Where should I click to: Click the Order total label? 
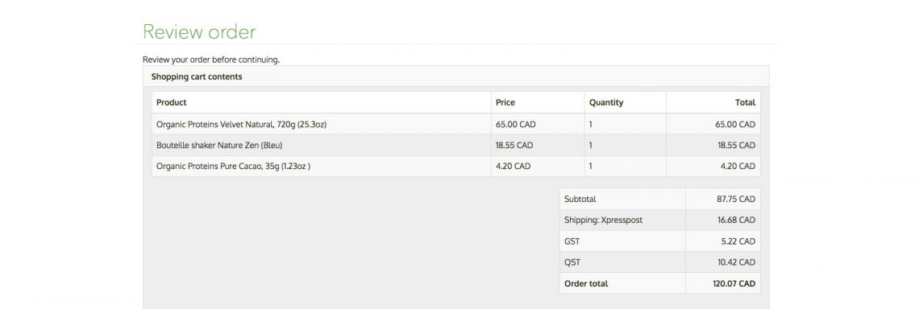586,283
